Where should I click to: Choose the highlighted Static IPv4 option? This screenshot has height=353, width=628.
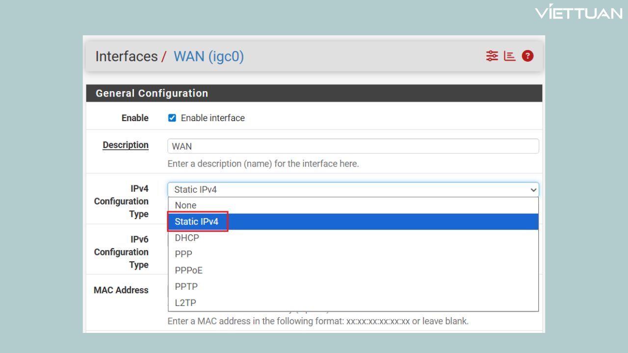click(197, 222)
